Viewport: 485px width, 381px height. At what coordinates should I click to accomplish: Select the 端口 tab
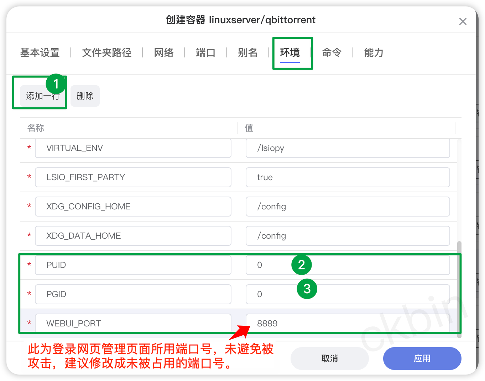(x=206, y=53)
